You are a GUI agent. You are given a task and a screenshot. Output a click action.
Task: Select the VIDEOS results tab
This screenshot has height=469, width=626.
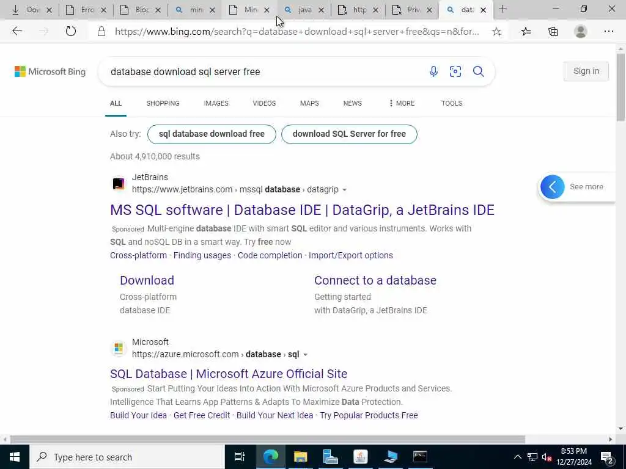tap(264, 103)
